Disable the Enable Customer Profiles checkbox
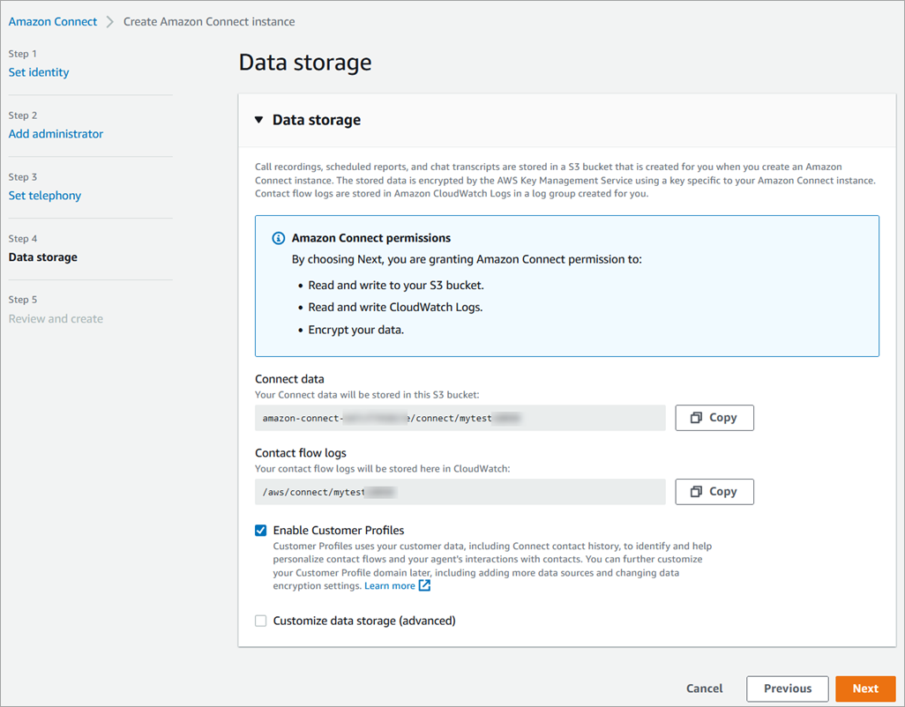905x707 pixels. pyautogui.click(x=260, y=530)
